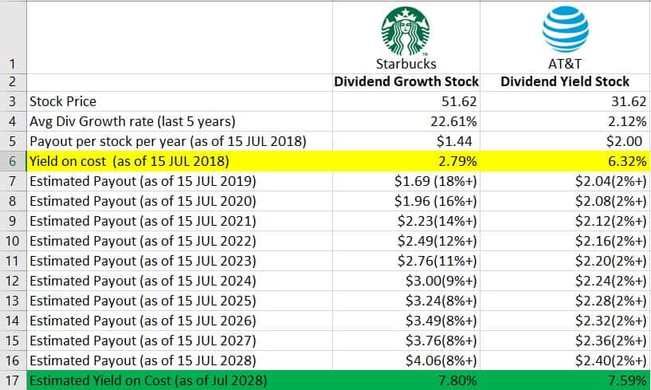Select row 17 header number
Viewport: 651px width, 390px height.
click(13, 380)
